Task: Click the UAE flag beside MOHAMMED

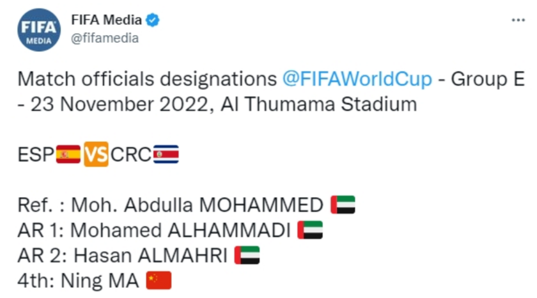Action: coord(343,205)
